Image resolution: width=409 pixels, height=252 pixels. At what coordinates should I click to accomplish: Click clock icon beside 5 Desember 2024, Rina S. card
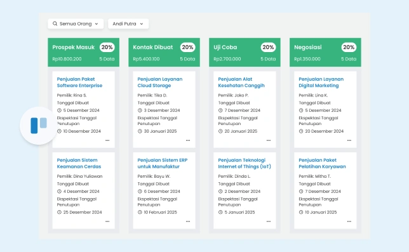(x=59, y=110)
